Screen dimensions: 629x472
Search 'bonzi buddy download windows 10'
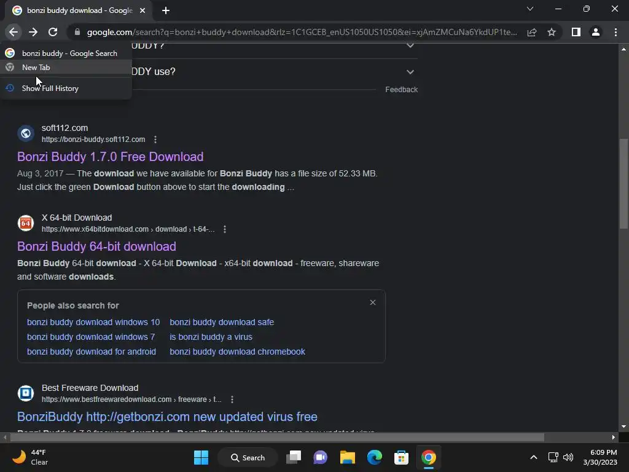point(93,322)
